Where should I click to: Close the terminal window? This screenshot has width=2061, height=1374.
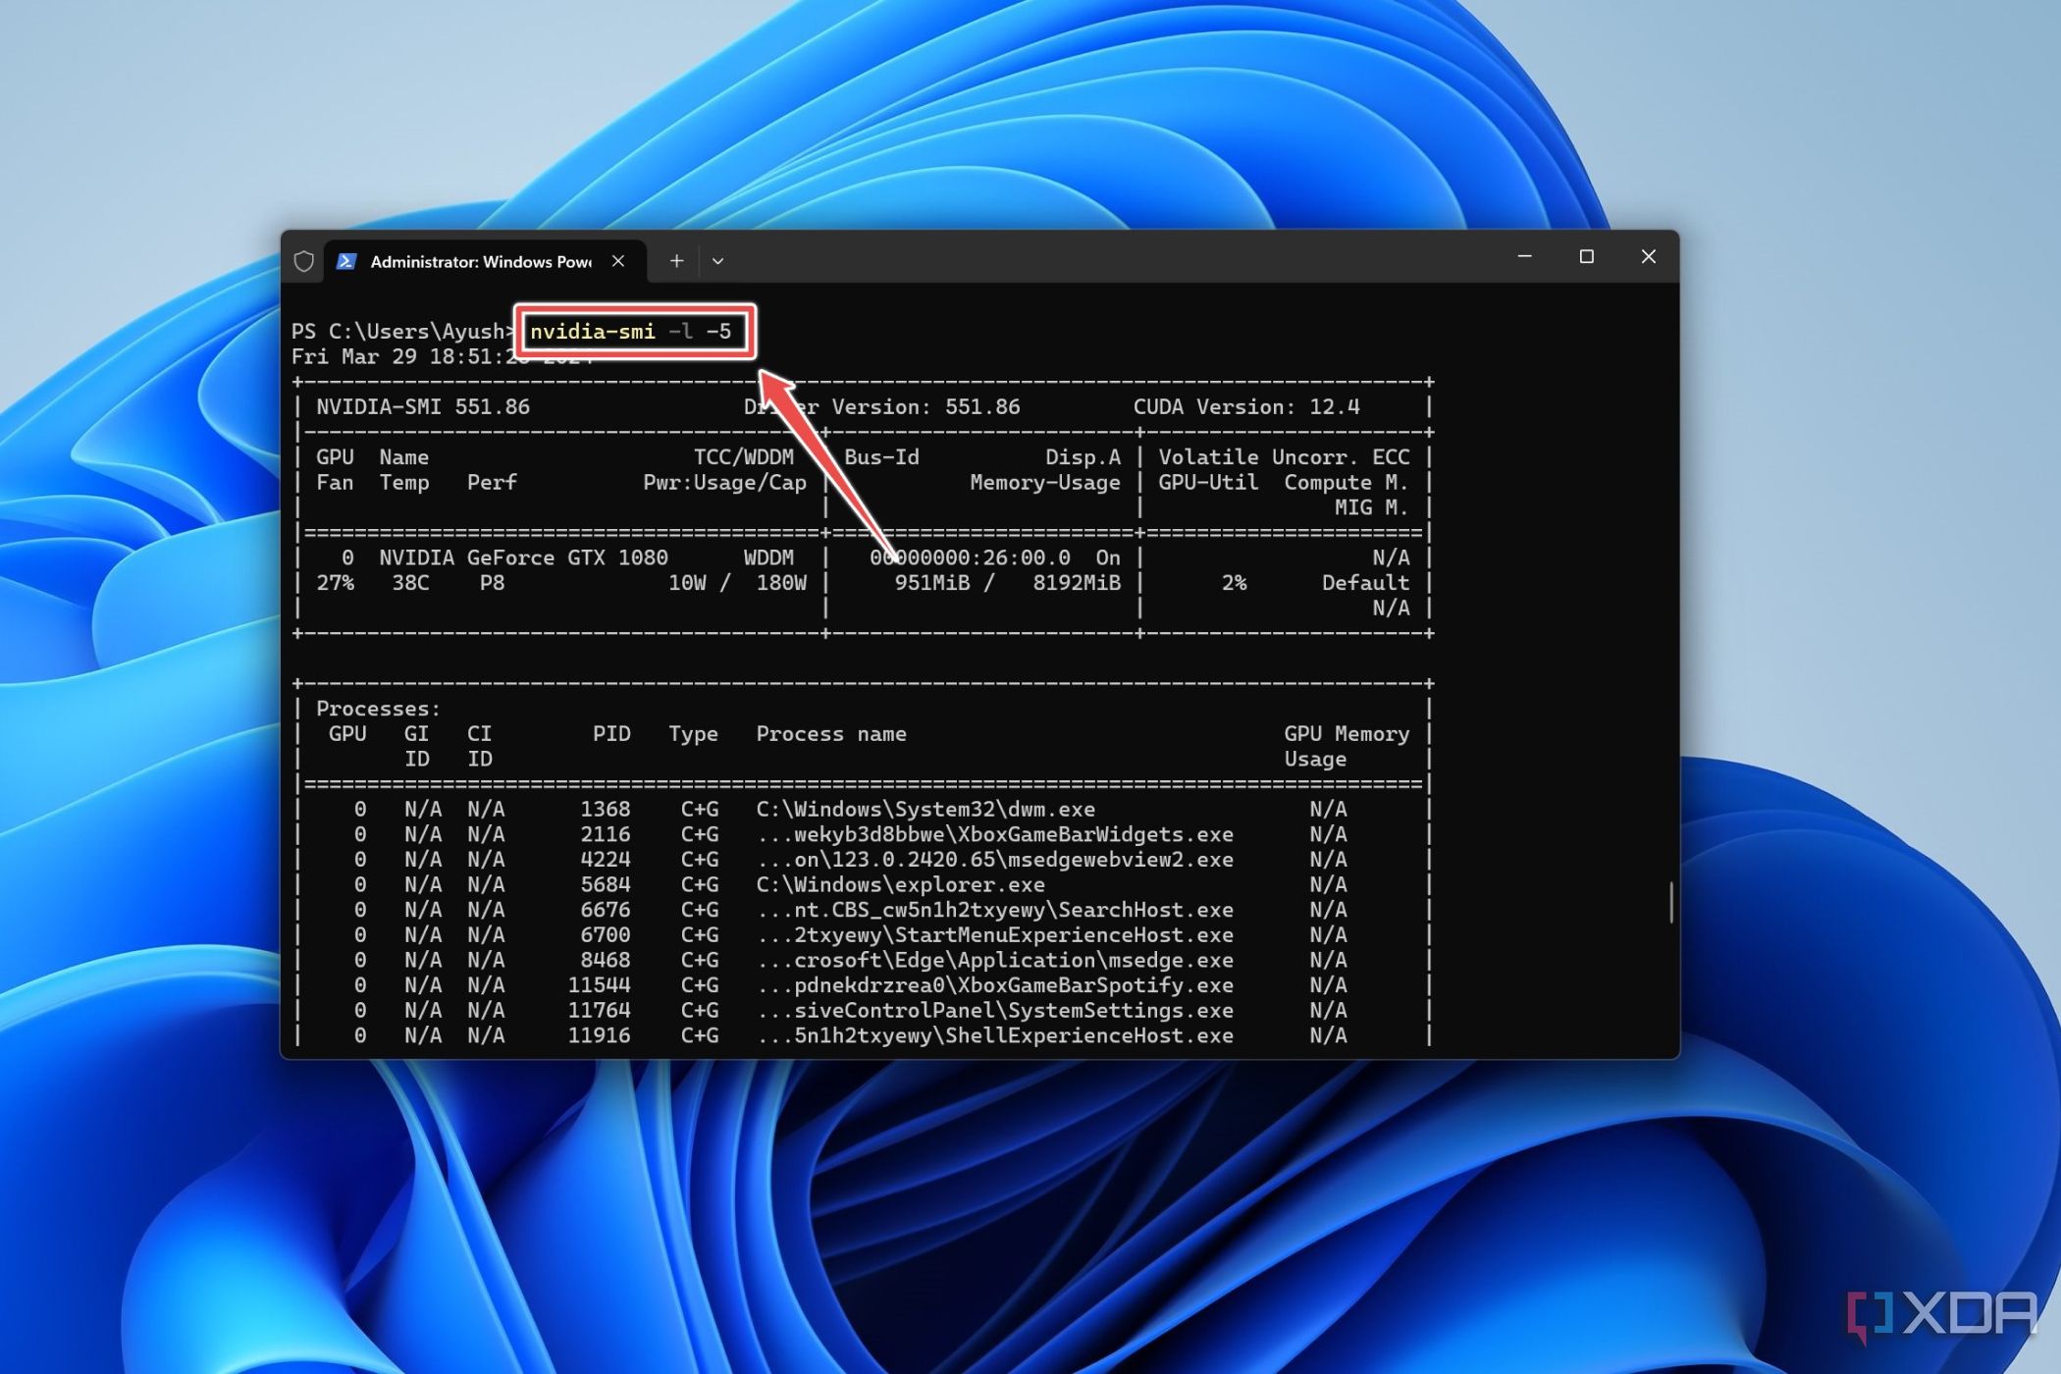coord(1649,256)
